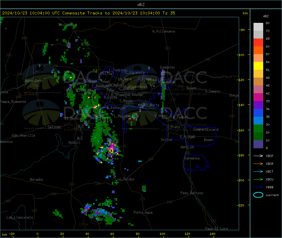The height and width of the screenshot is (238, 282).
Task: Click the intense storm cell core near 179
Action: pyautogui.click(x=112, y=148)
